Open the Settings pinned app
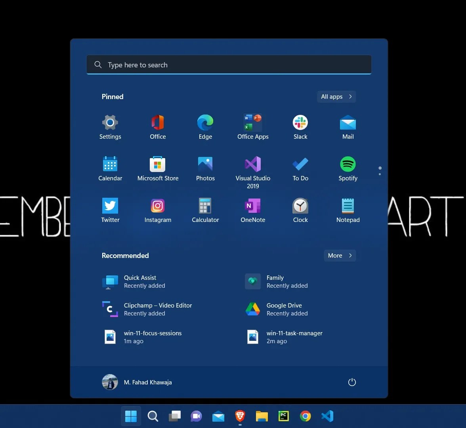The height and width of the screenshot is (428, 466). [110, 127]
